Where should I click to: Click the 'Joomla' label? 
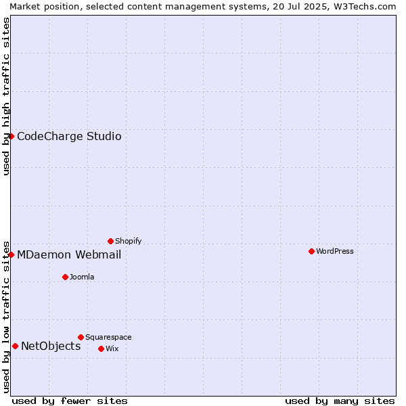82,277
